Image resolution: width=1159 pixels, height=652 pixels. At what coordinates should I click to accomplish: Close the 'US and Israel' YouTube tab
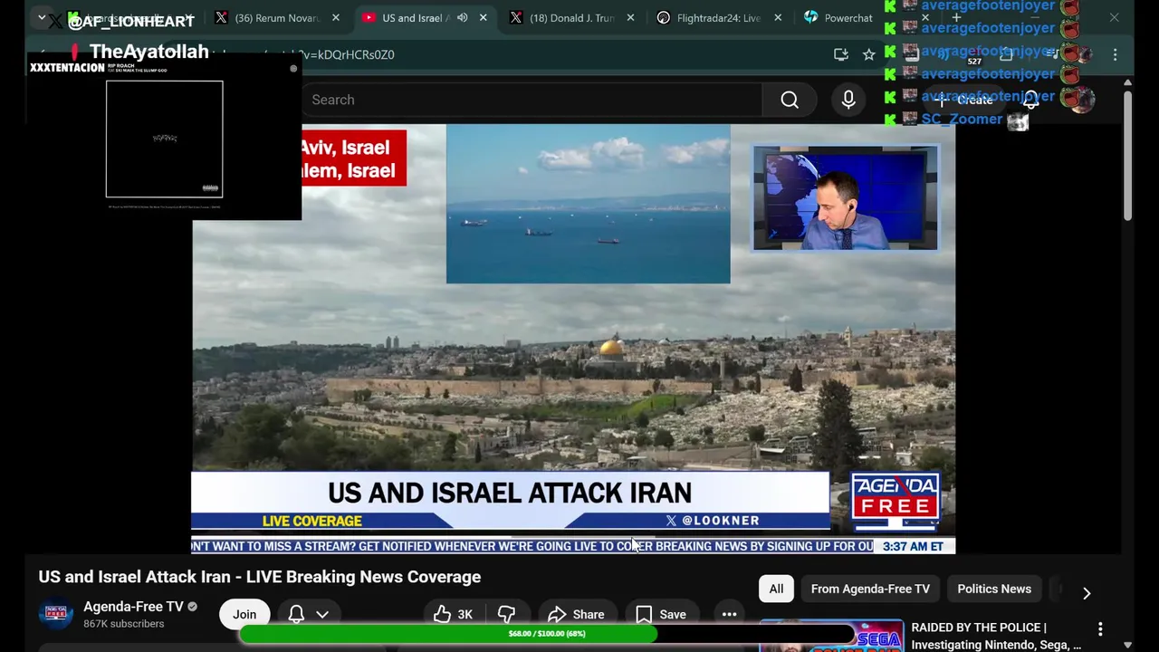tap(484, 18)
